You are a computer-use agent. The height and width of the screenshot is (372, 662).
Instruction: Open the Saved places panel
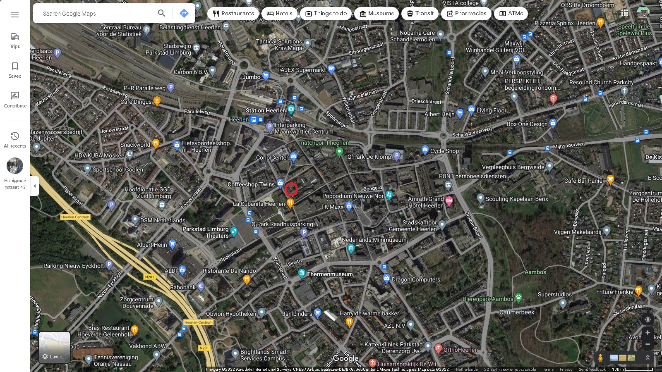pos(15,69)
